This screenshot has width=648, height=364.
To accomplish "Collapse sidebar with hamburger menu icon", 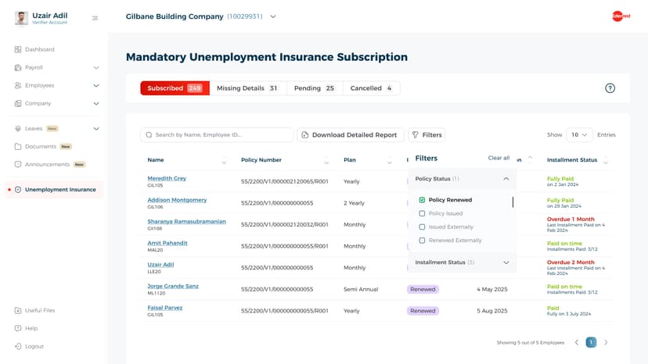I will 95,18.
